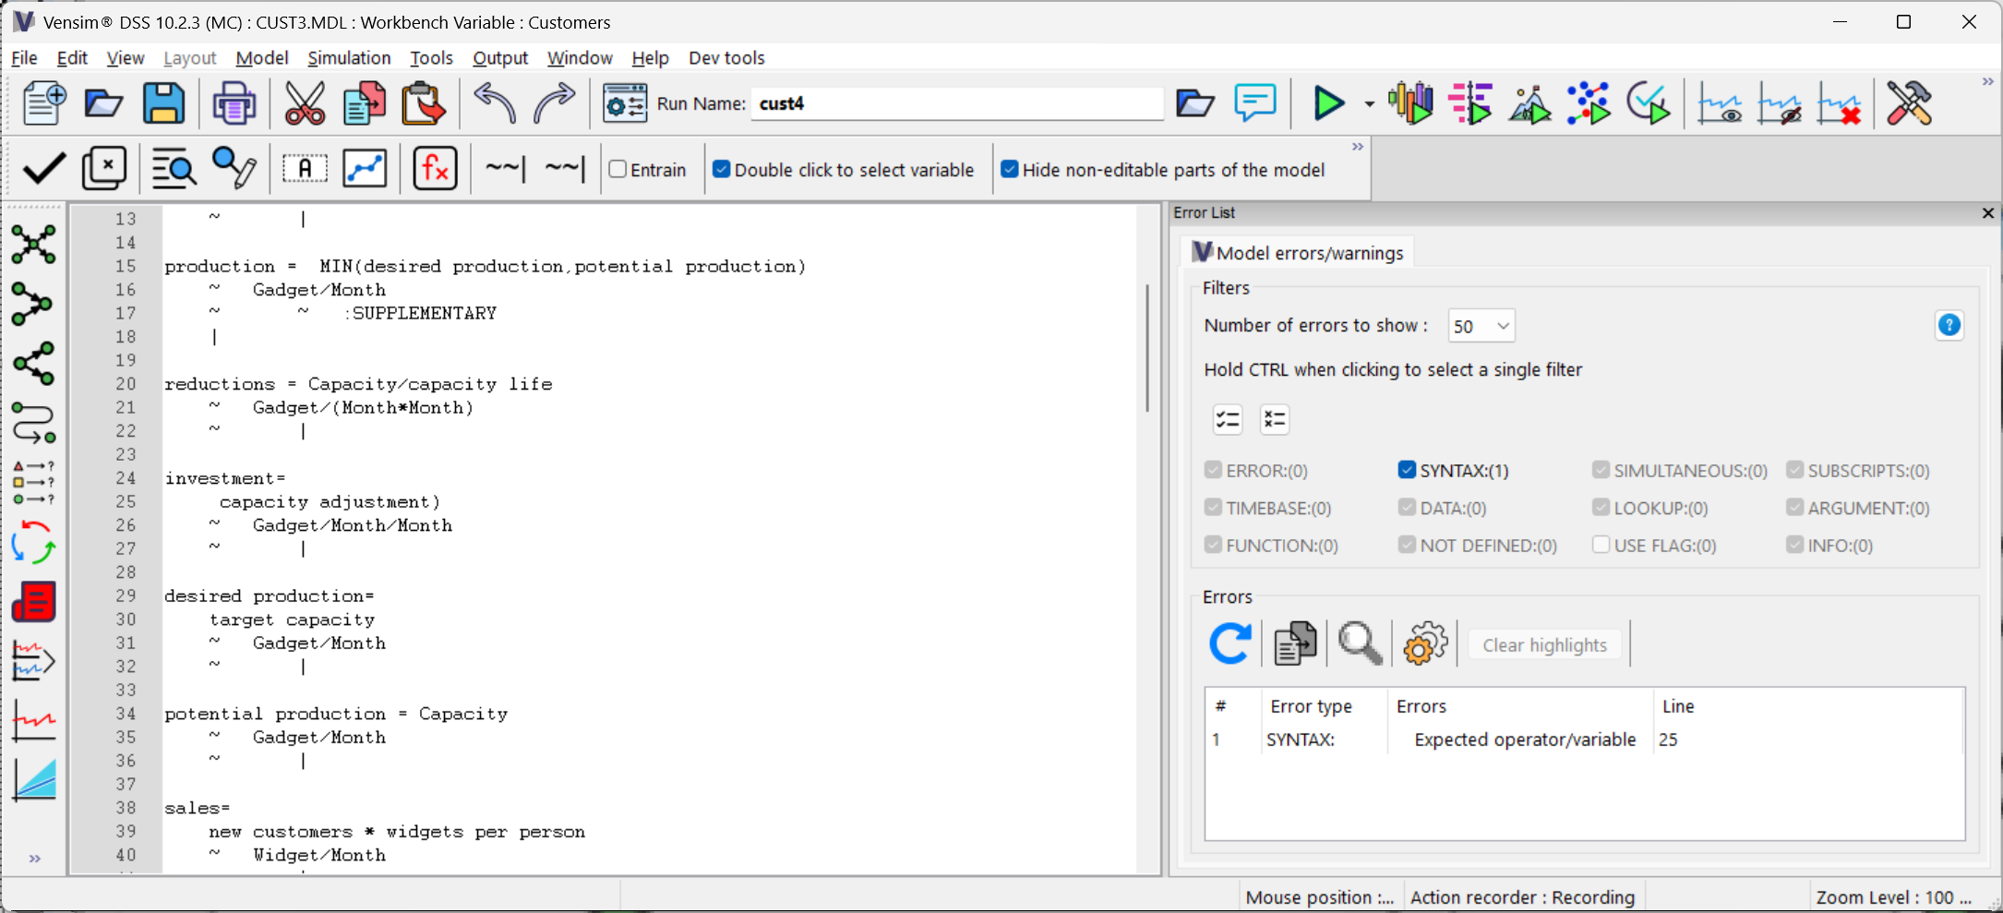Open the Number of errors to show dropdown

(x=1481, y=325)
